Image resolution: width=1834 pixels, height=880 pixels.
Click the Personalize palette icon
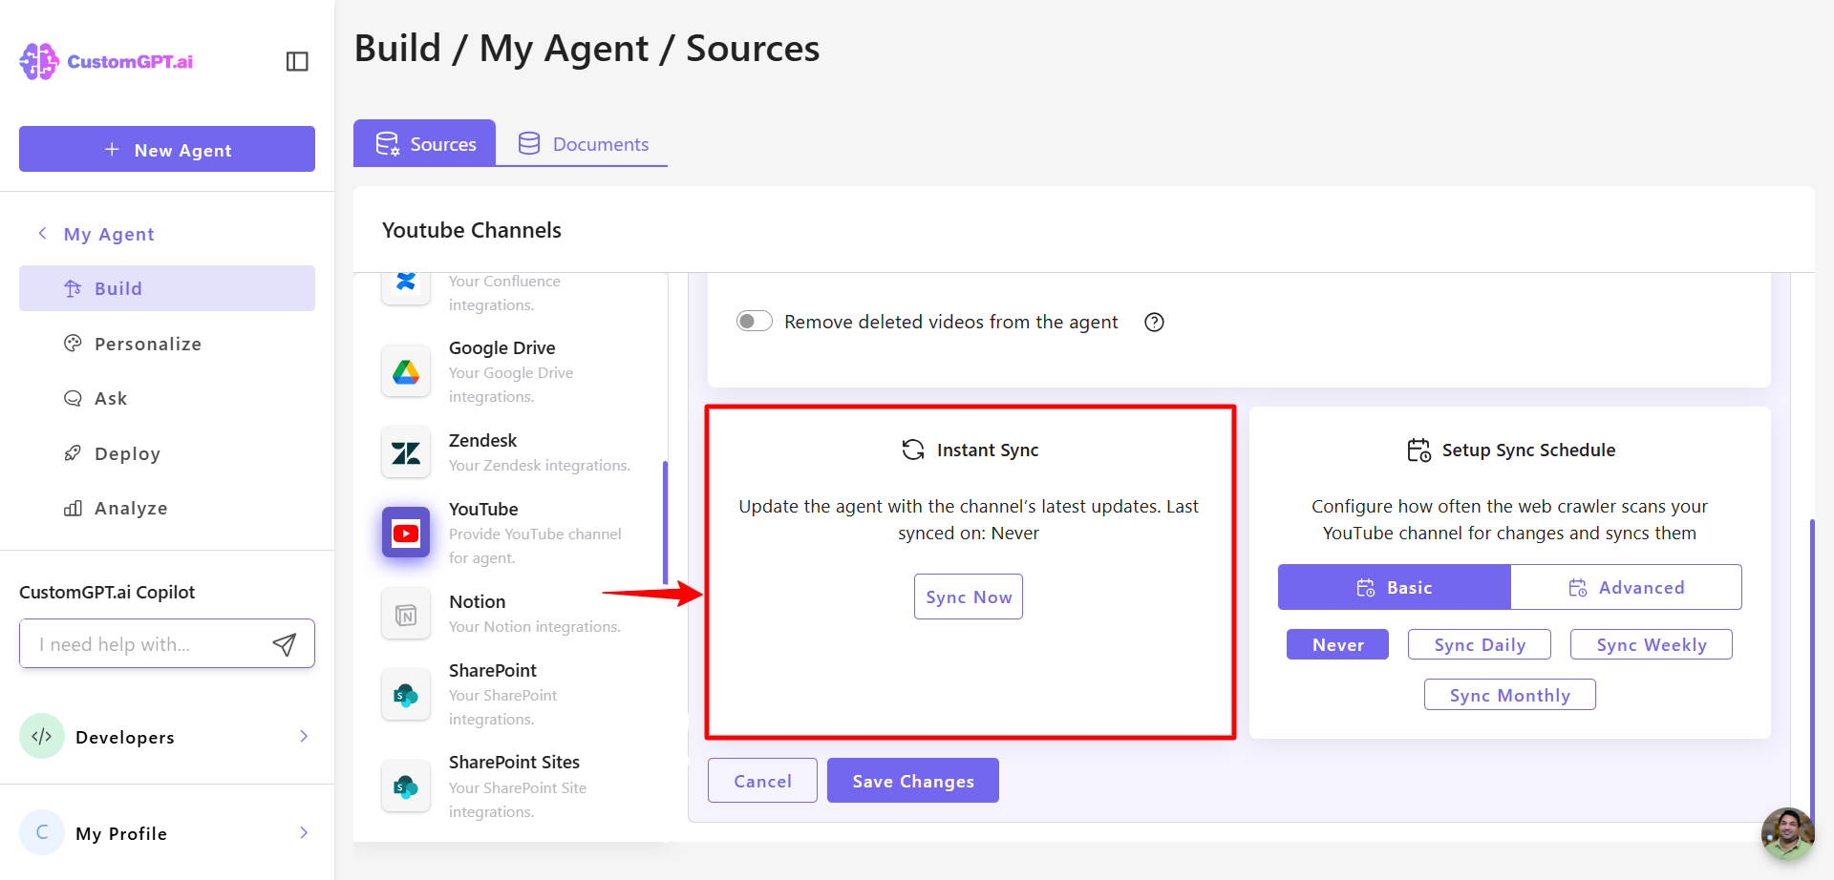coord(73,344)
